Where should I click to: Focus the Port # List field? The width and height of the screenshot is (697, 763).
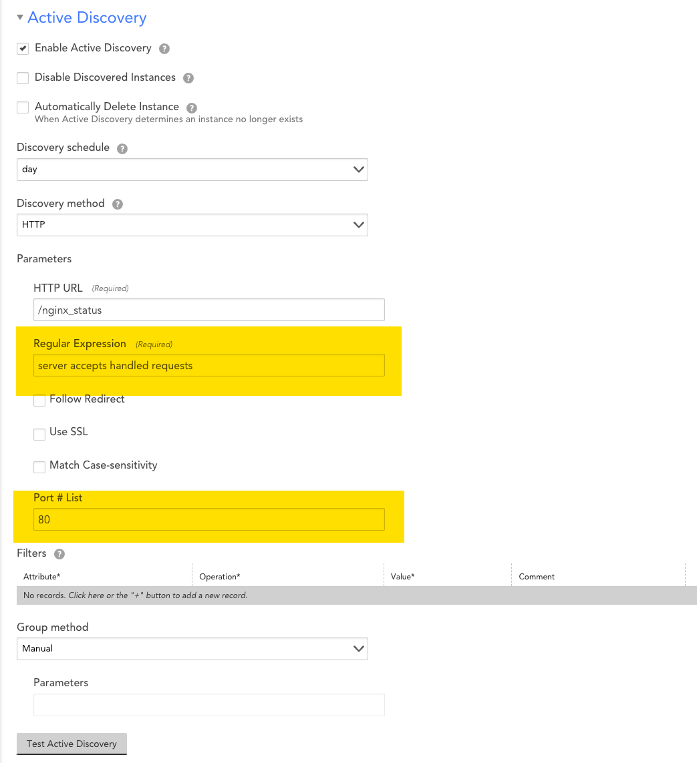coord(208,519)
